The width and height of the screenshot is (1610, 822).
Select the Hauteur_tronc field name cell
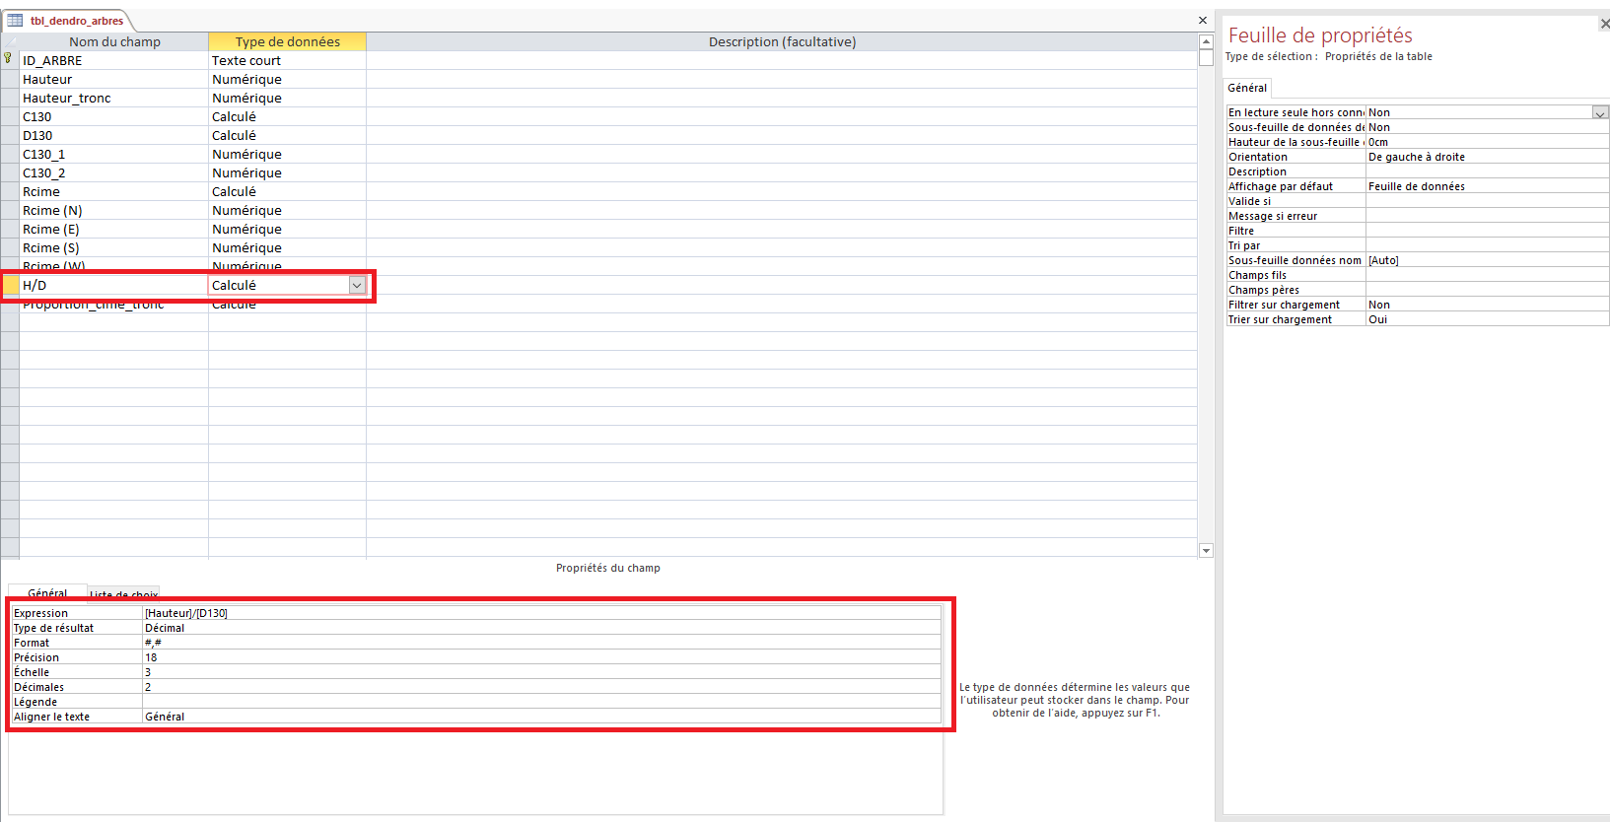(x=113, y=98)
